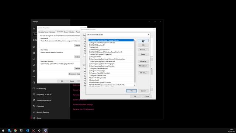
Task: Click Cancel in System Properties window
Action: 72,81
